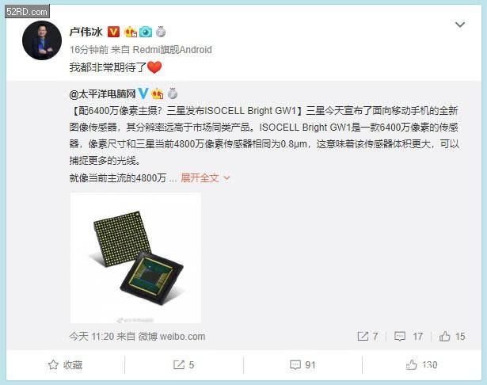
Task: Open the ISOCELL sensor image thumbnail
Action: [135, 258]
